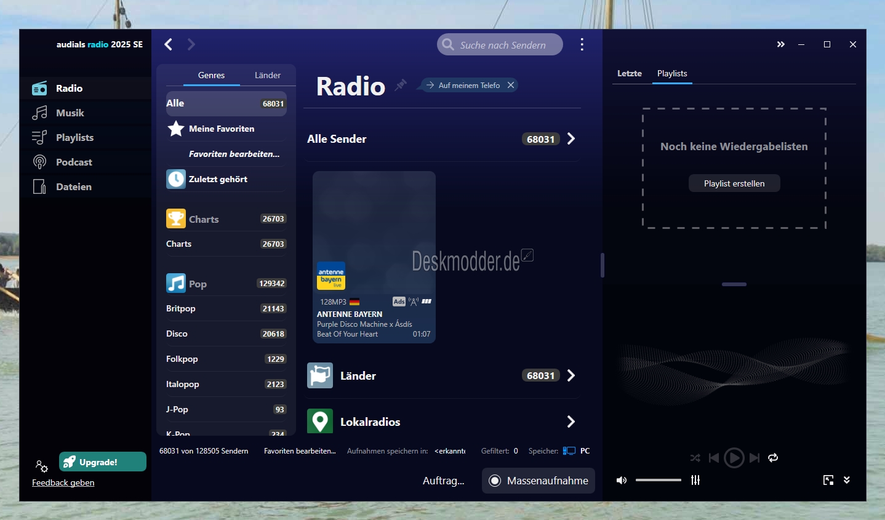Screen dimensions: 885x520
Task: Toggle repeat mode
Action: (x=774, y=458)
